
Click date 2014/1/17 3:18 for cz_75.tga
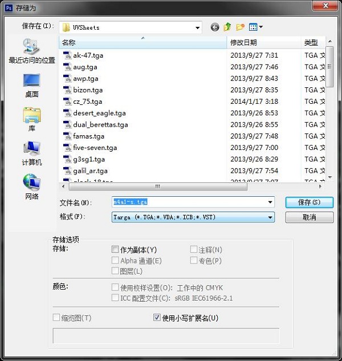[254, 102]
